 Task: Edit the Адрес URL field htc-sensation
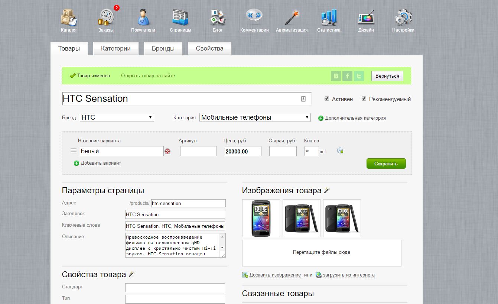click(x=188, y=203)
